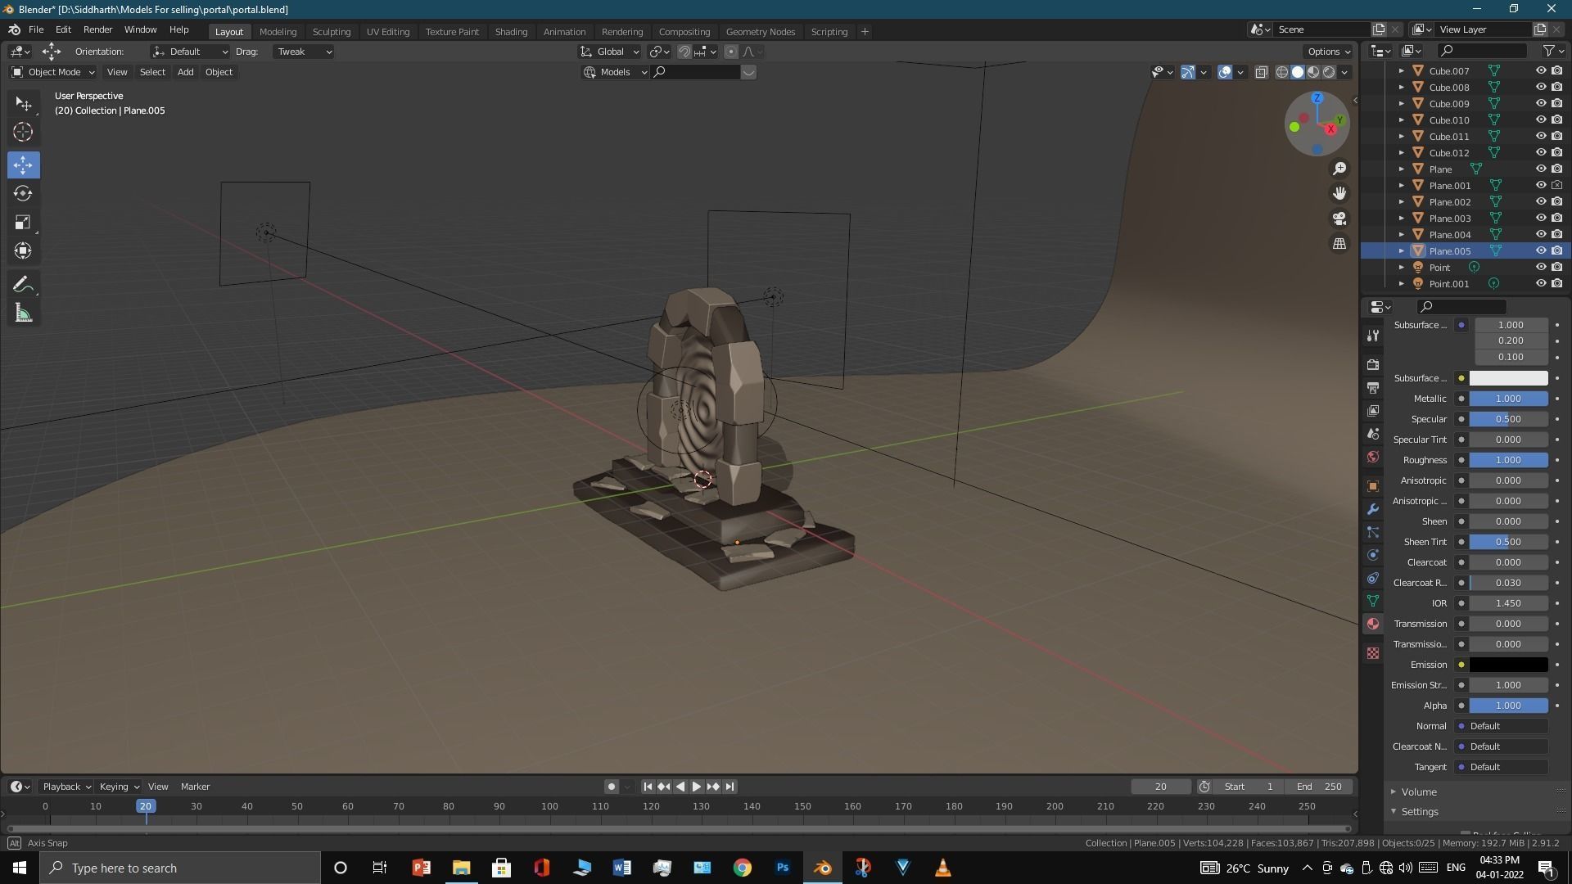This screenshot has height=884, width=1572.
Task: Collapse the Settings panel
Action: pyautogui.click(x=1418, y=812)
